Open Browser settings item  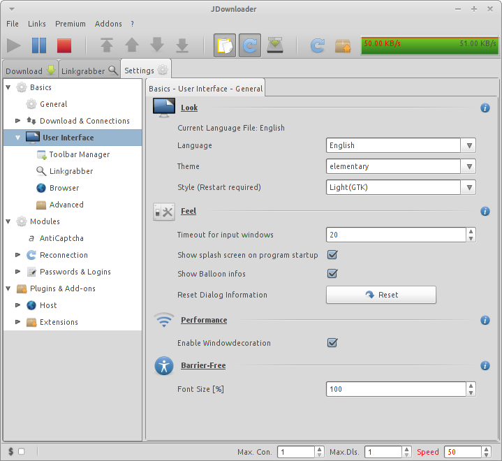click(64, 188)
